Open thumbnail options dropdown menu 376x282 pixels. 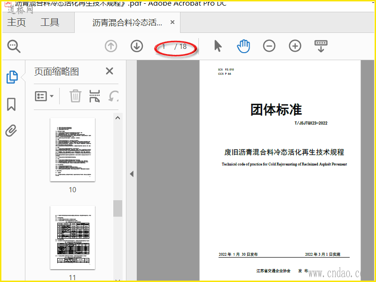click(44, 96)
